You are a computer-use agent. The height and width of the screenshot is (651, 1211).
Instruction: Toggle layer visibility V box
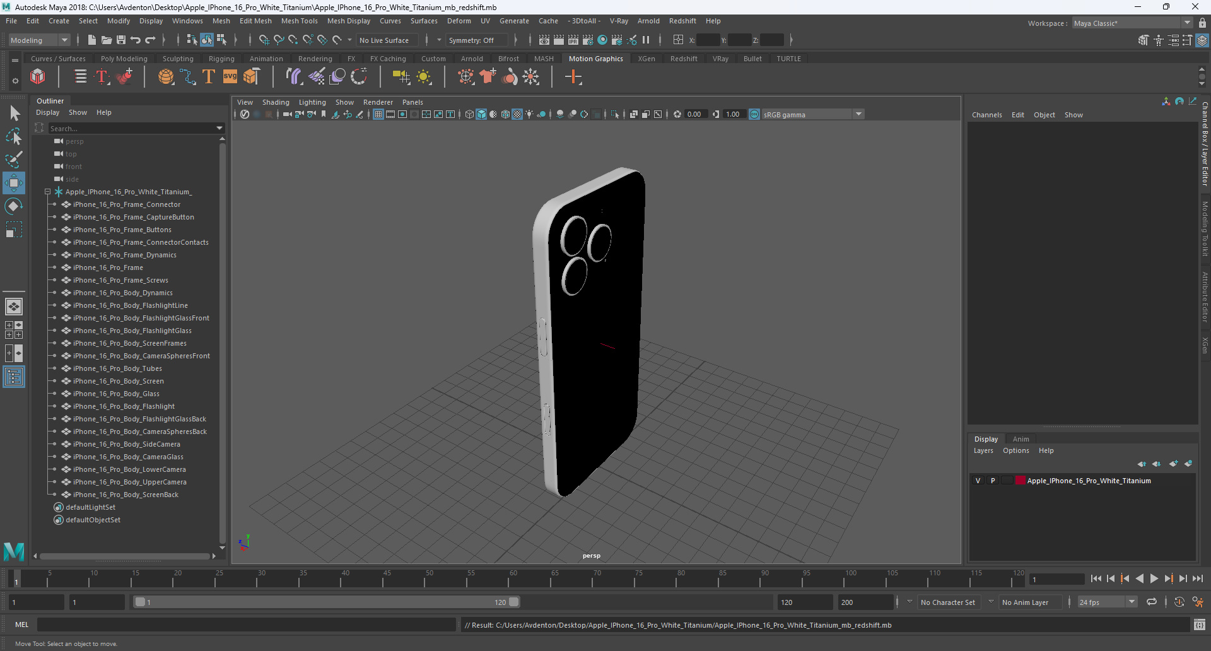978,481
